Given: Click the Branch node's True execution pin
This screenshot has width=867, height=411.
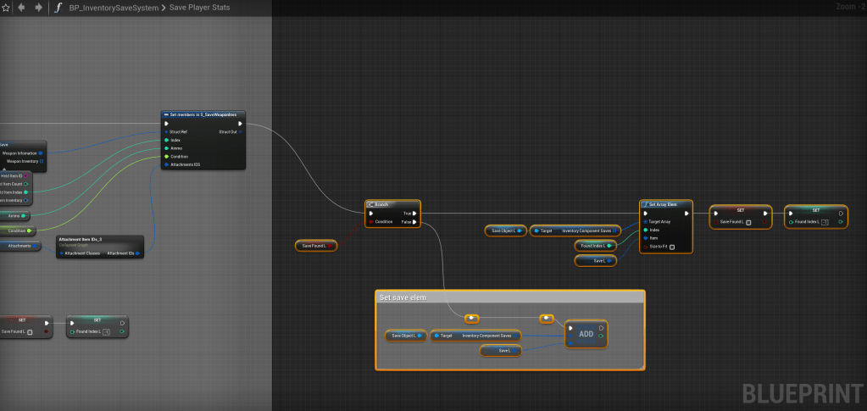Looking at the screenshot, I should (414, 214).
